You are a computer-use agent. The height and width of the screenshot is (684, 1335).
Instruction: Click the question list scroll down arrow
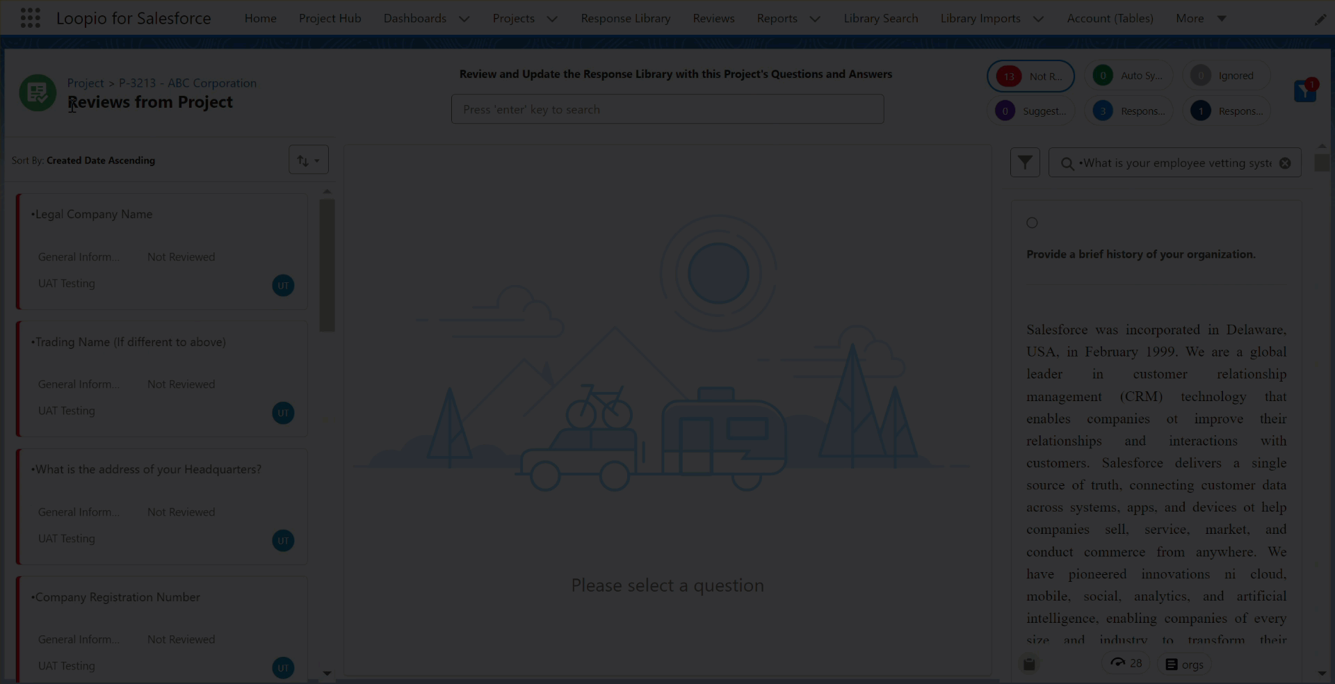327,674
